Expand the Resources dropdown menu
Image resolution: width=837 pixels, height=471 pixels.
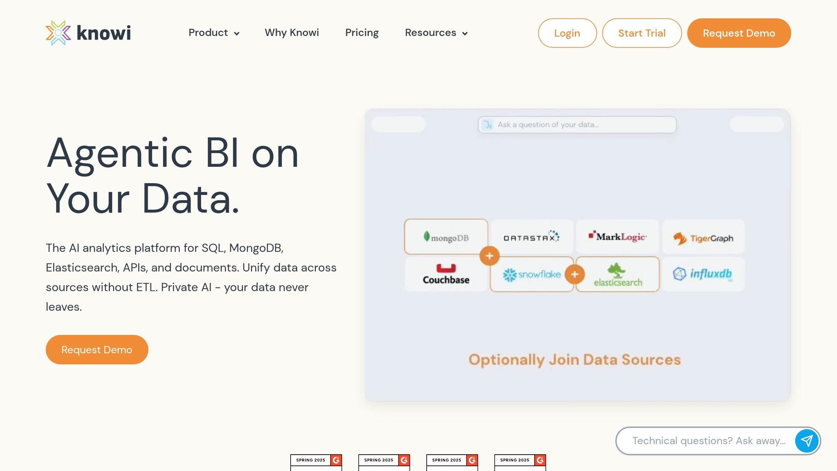tap(436, 33)
